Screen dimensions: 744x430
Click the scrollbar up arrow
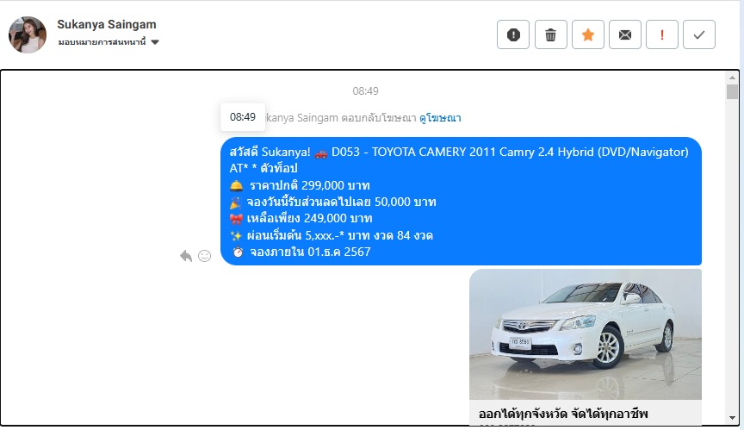732,78
